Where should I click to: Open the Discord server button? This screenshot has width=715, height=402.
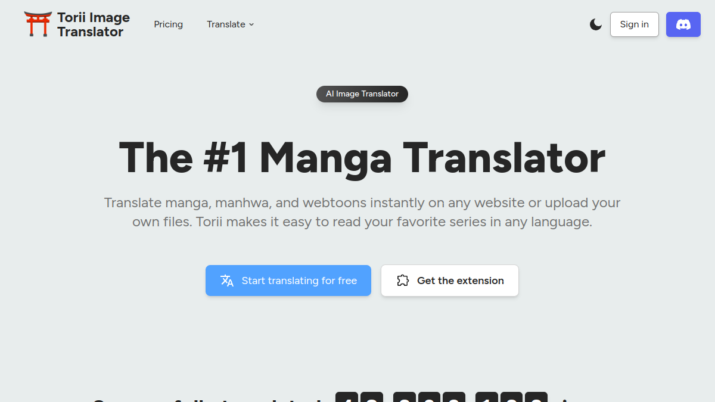683,24
